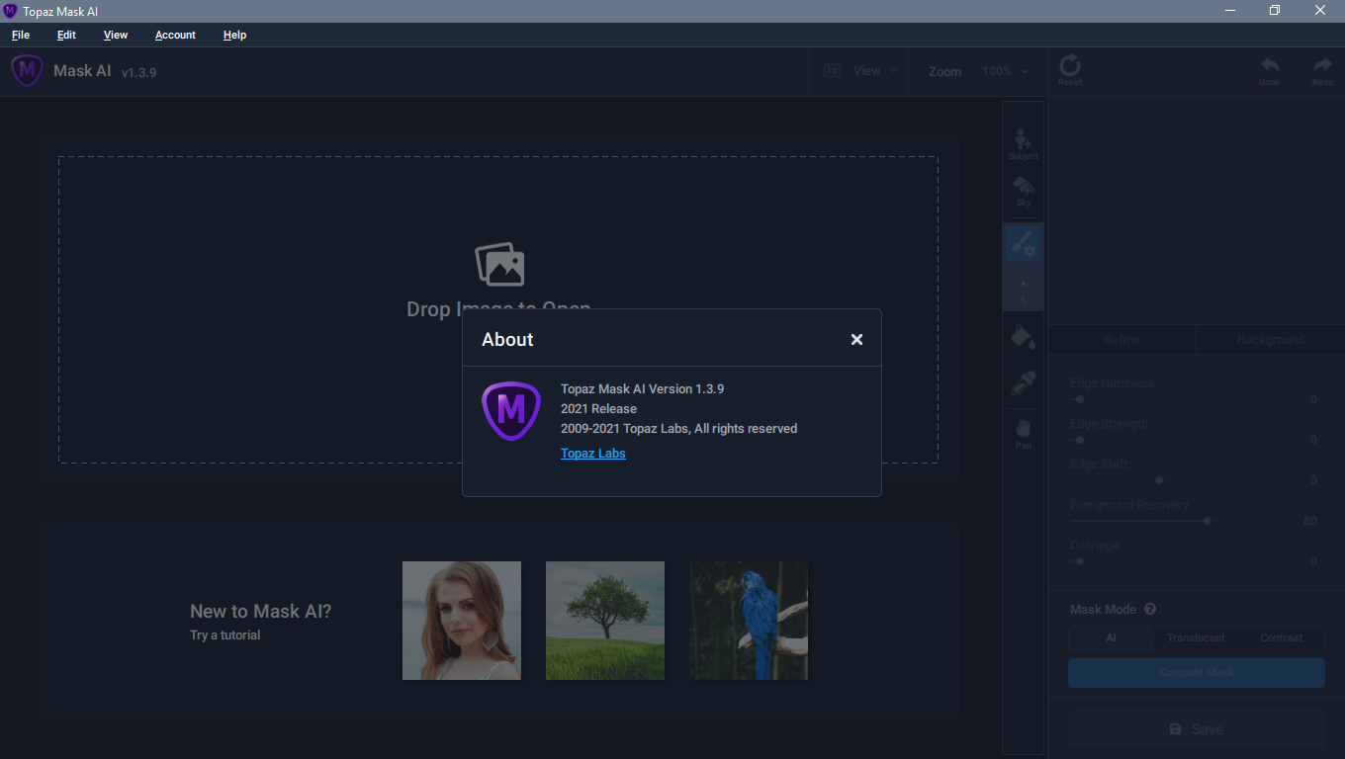Close the About dialog

[856, 339]
